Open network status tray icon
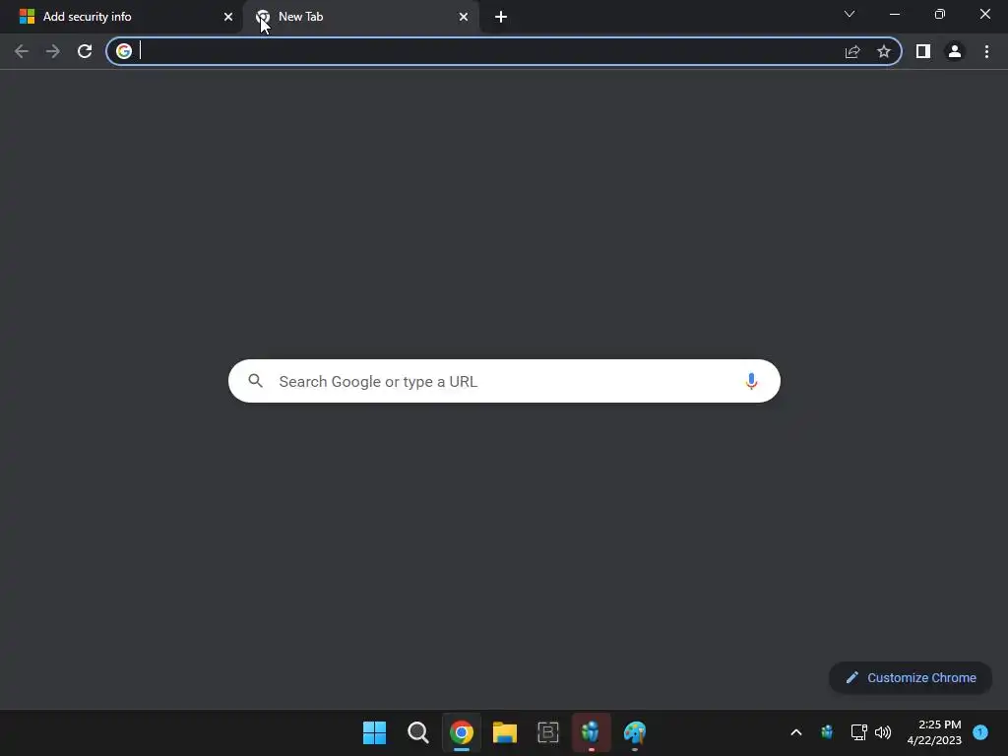Image resolution: width=1008 pixels, height=756 pixels. pos(858,732)
